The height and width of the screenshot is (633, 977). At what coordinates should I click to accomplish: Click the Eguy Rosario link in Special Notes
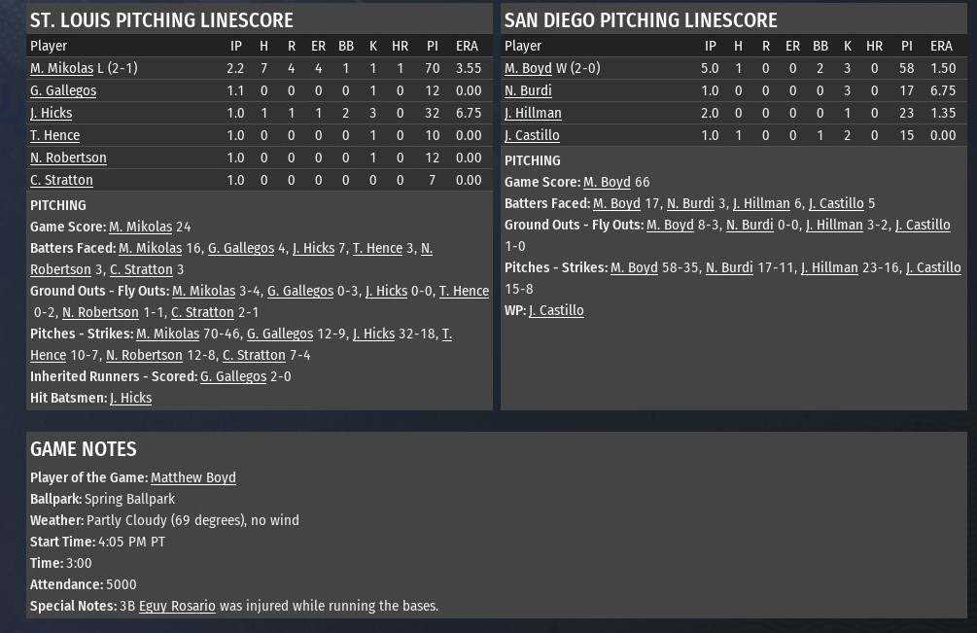(x=177, y=606)
